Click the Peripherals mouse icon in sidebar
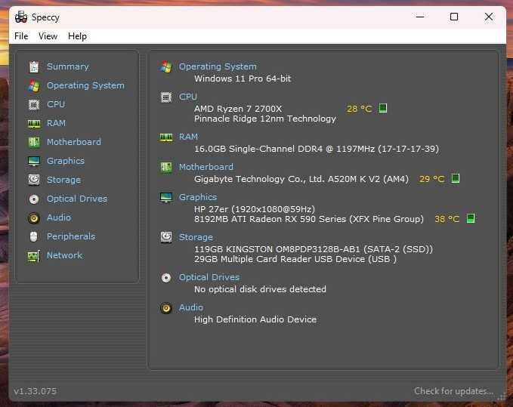 click(34, 236)
